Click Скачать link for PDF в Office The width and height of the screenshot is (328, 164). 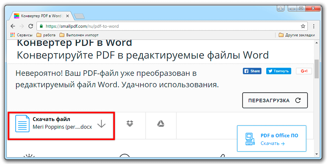click(272, 143)
